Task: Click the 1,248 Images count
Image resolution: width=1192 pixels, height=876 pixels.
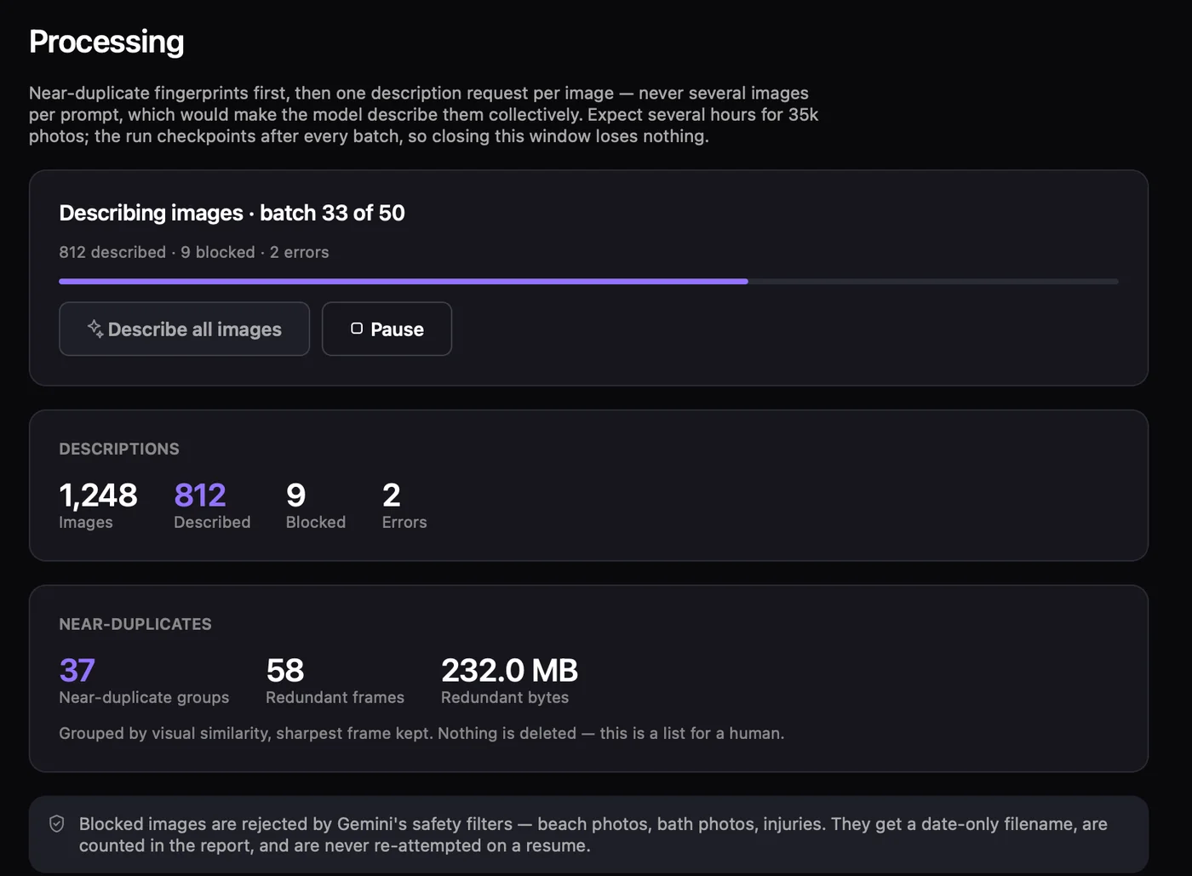Action: point(98,505)
